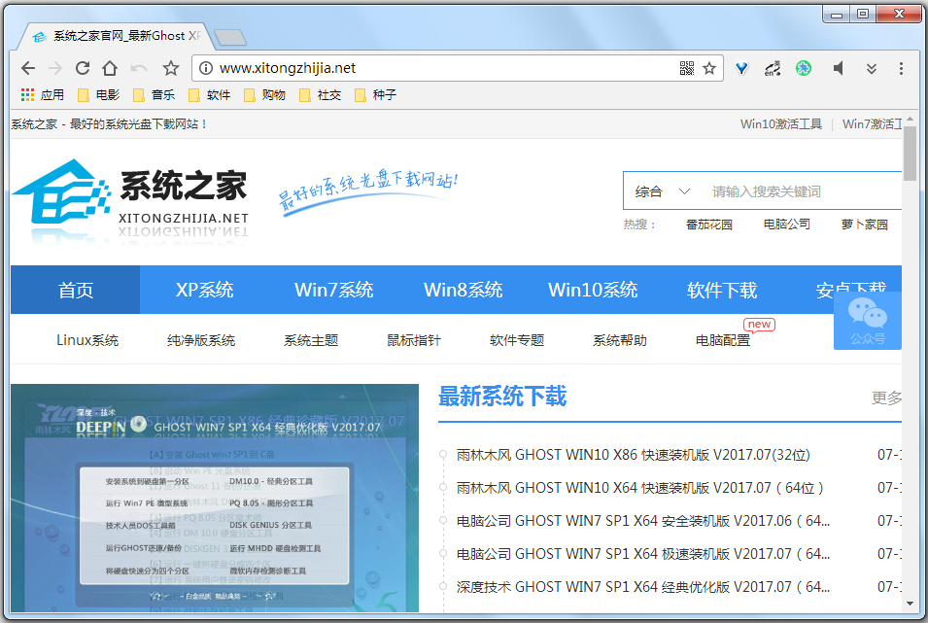Click the 萝卜家园 hot search link
The height and width of the screenshot is (623, 928).
[864, 225]
